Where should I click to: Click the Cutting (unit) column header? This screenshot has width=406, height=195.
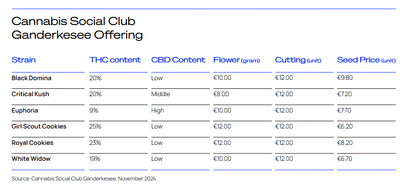click(298, 60)
